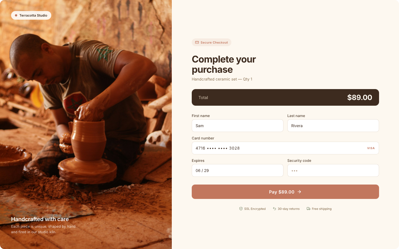This screenshot has height=249, width=399.
Task: Click into the Card number field
Action: (277, 148)
